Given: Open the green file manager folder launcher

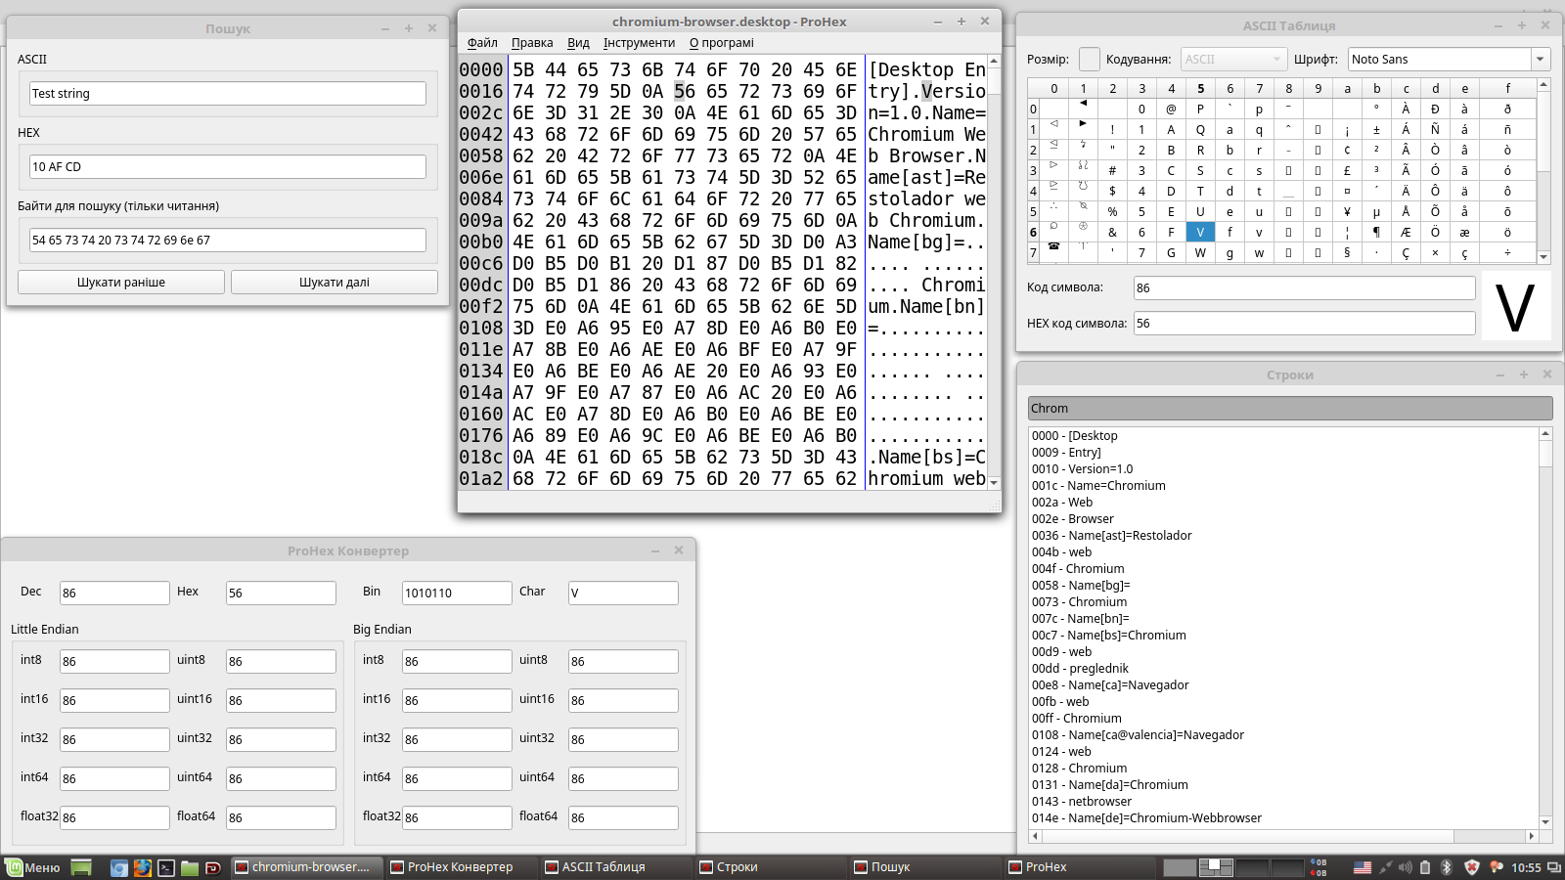Looking at the screenshot, I should pos(190,867).
